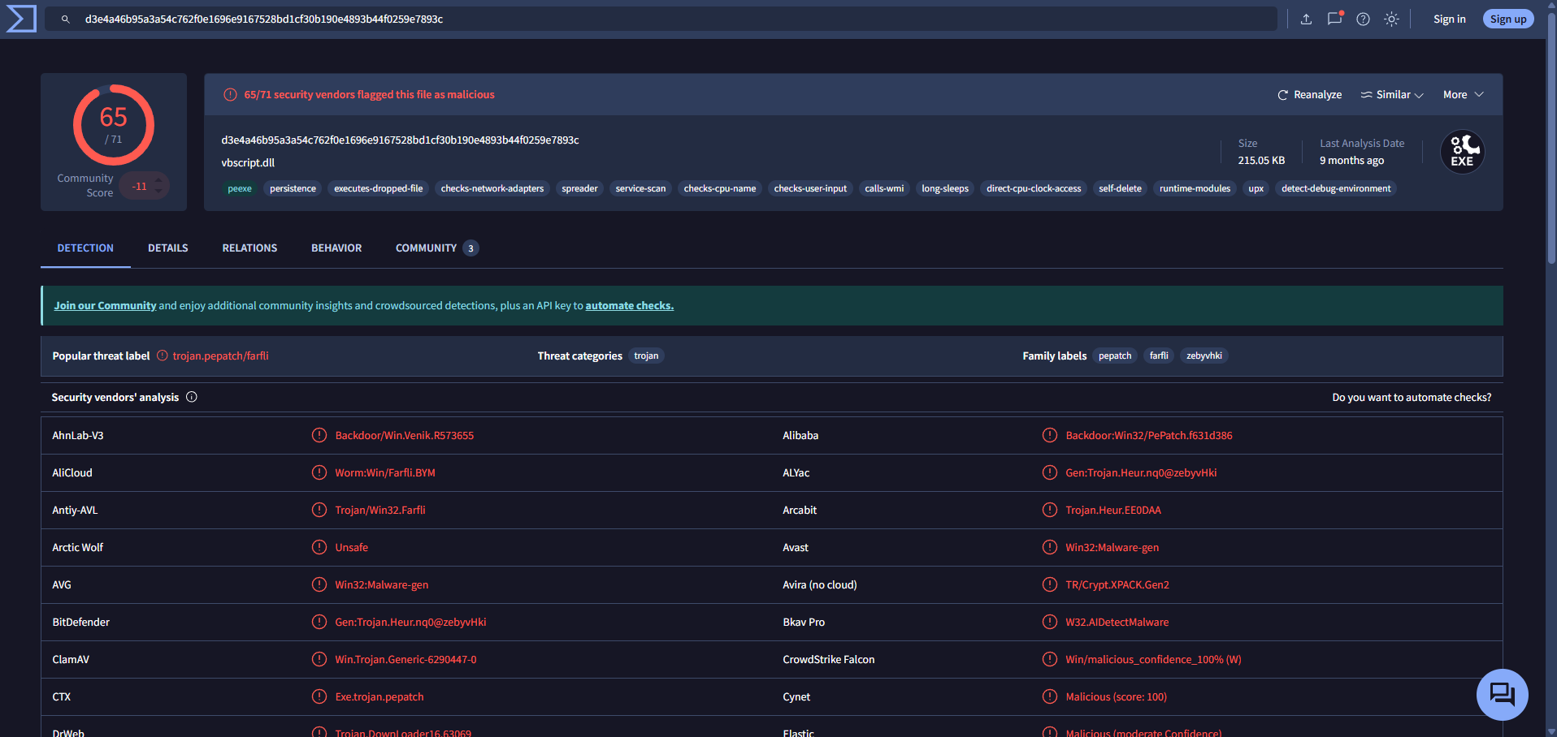The image size is (1557, 737).
Task: Click the alert icon beside Backdoor:Win32/PePatch.f631d386
Action: [1050, 435]
